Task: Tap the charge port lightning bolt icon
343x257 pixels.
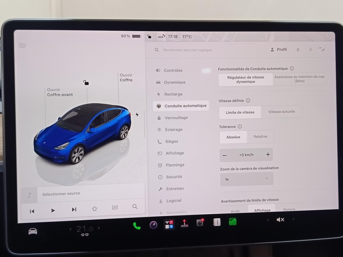Action: [137, 114]
